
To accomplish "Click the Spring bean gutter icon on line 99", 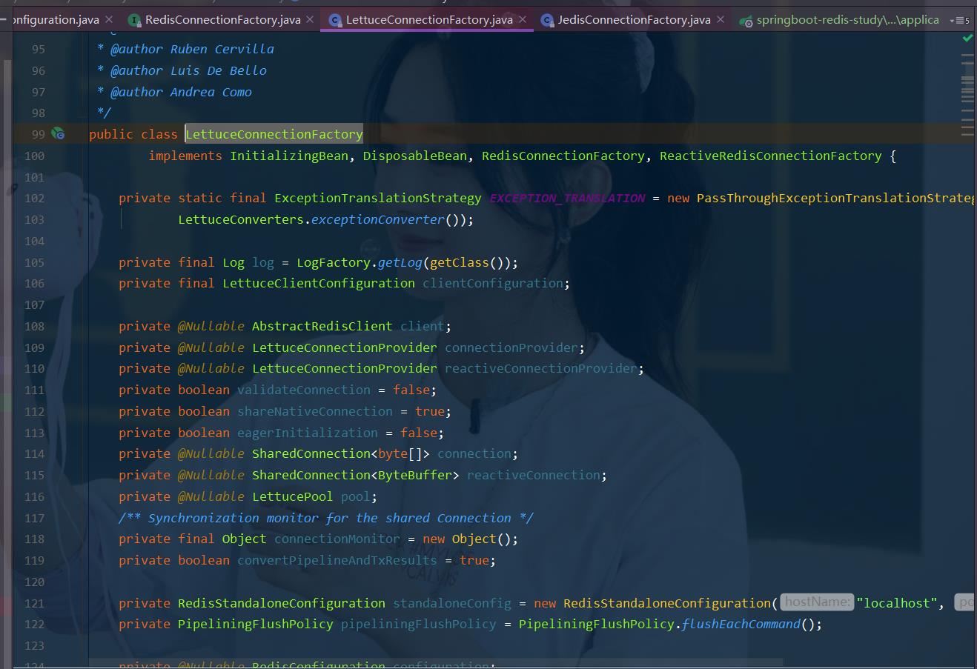I will click(x=58, y=134).
